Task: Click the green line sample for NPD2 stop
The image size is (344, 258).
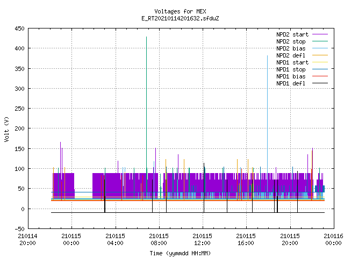Action: point(320,41)
